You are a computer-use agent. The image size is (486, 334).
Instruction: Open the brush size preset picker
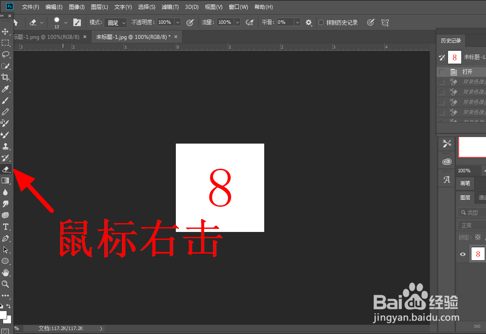coord(60,22)
